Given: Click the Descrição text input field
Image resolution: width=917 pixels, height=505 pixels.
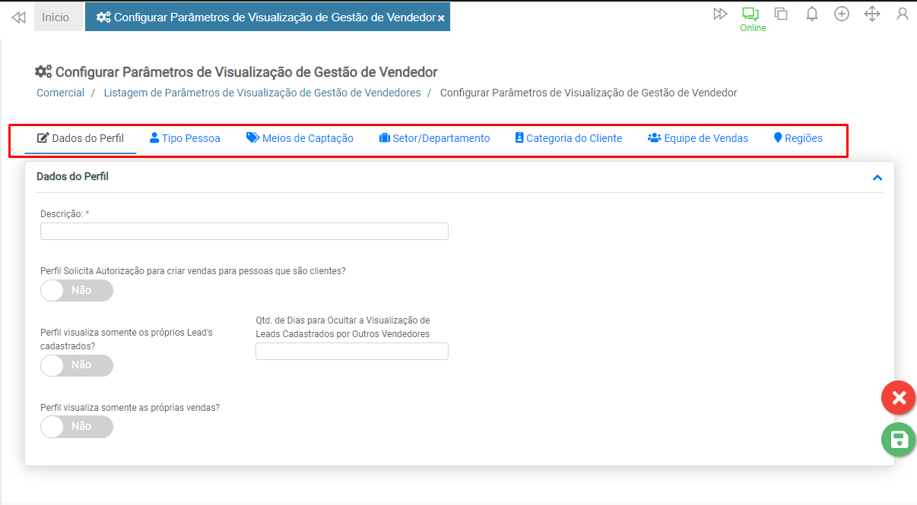Looking at the screenshot, I should [x=244, y=232].
